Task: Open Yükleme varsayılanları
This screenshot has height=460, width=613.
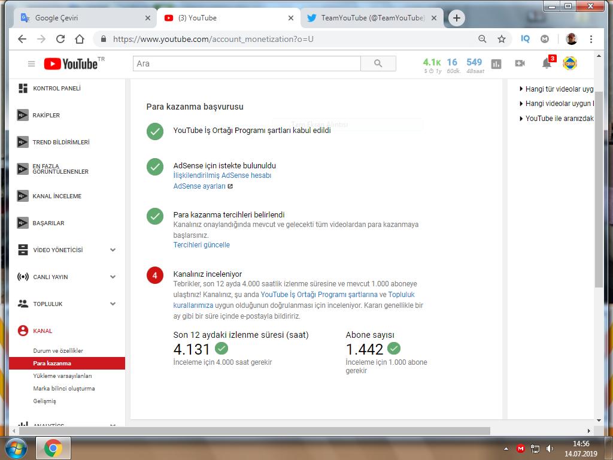Action: [x=62, y=376]
